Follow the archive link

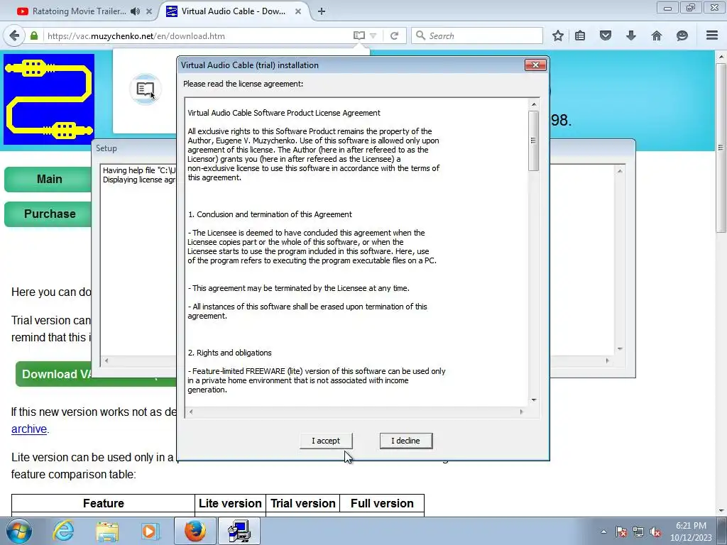(x=28, y=429)
